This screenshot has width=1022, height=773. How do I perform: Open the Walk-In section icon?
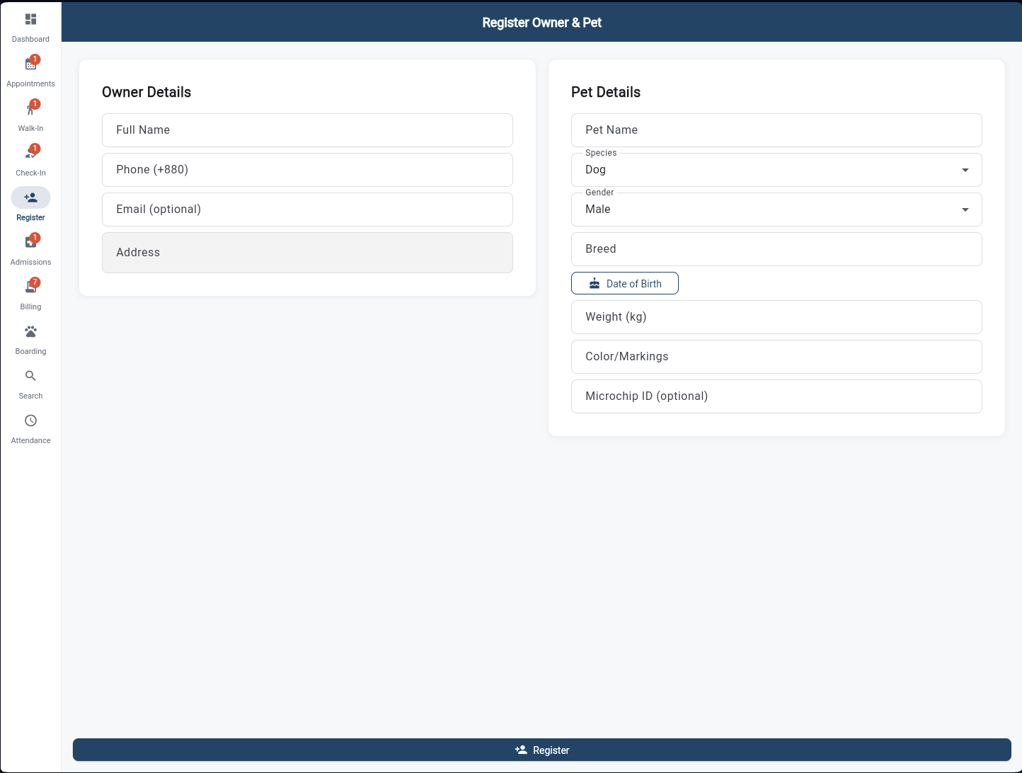[30, 108]
